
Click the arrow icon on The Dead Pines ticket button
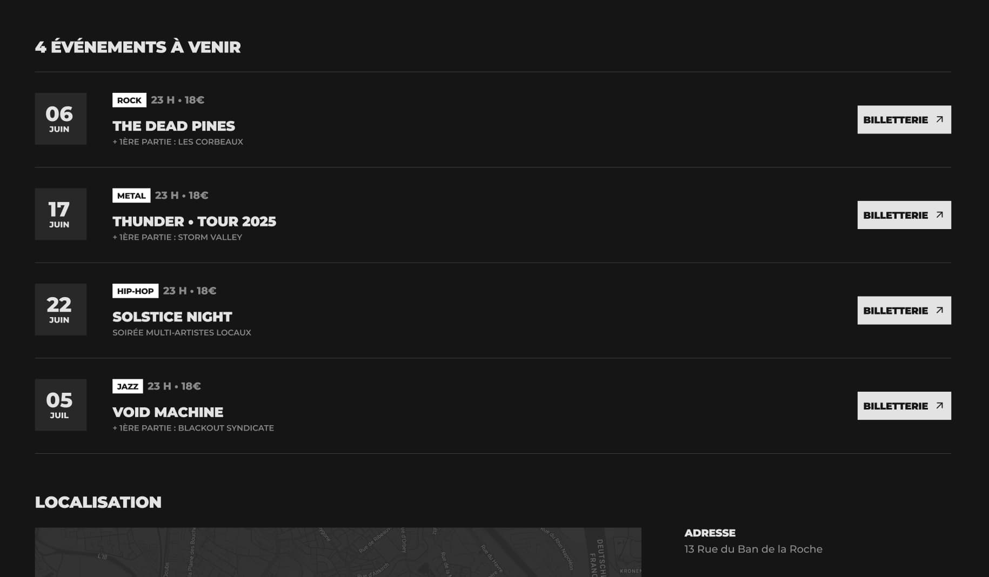pyautogui.click(x=939, y=119)
